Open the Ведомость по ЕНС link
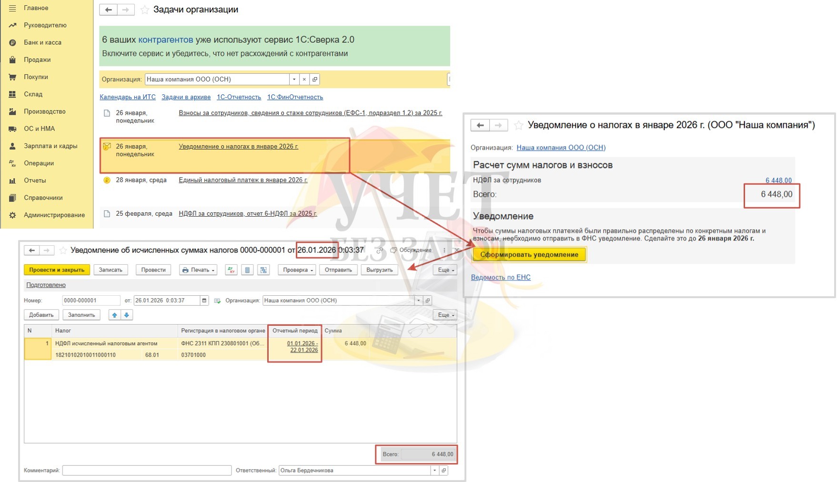This screenshot has height=482, width=837. (x=500, y=277)
